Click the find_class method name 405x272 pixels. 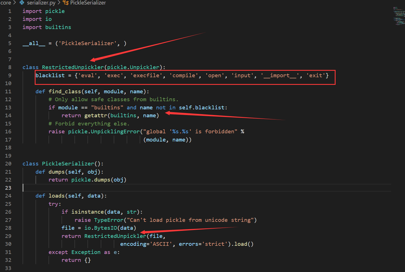click(x=65, y=92)
